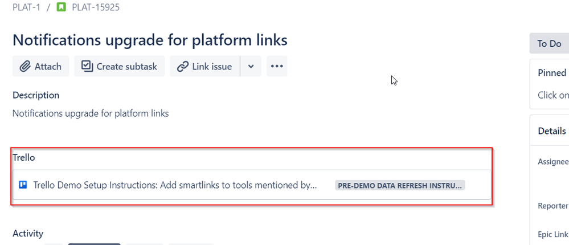
Task: Click the paperclip Attach icon
Action: [x=24, y=67]
